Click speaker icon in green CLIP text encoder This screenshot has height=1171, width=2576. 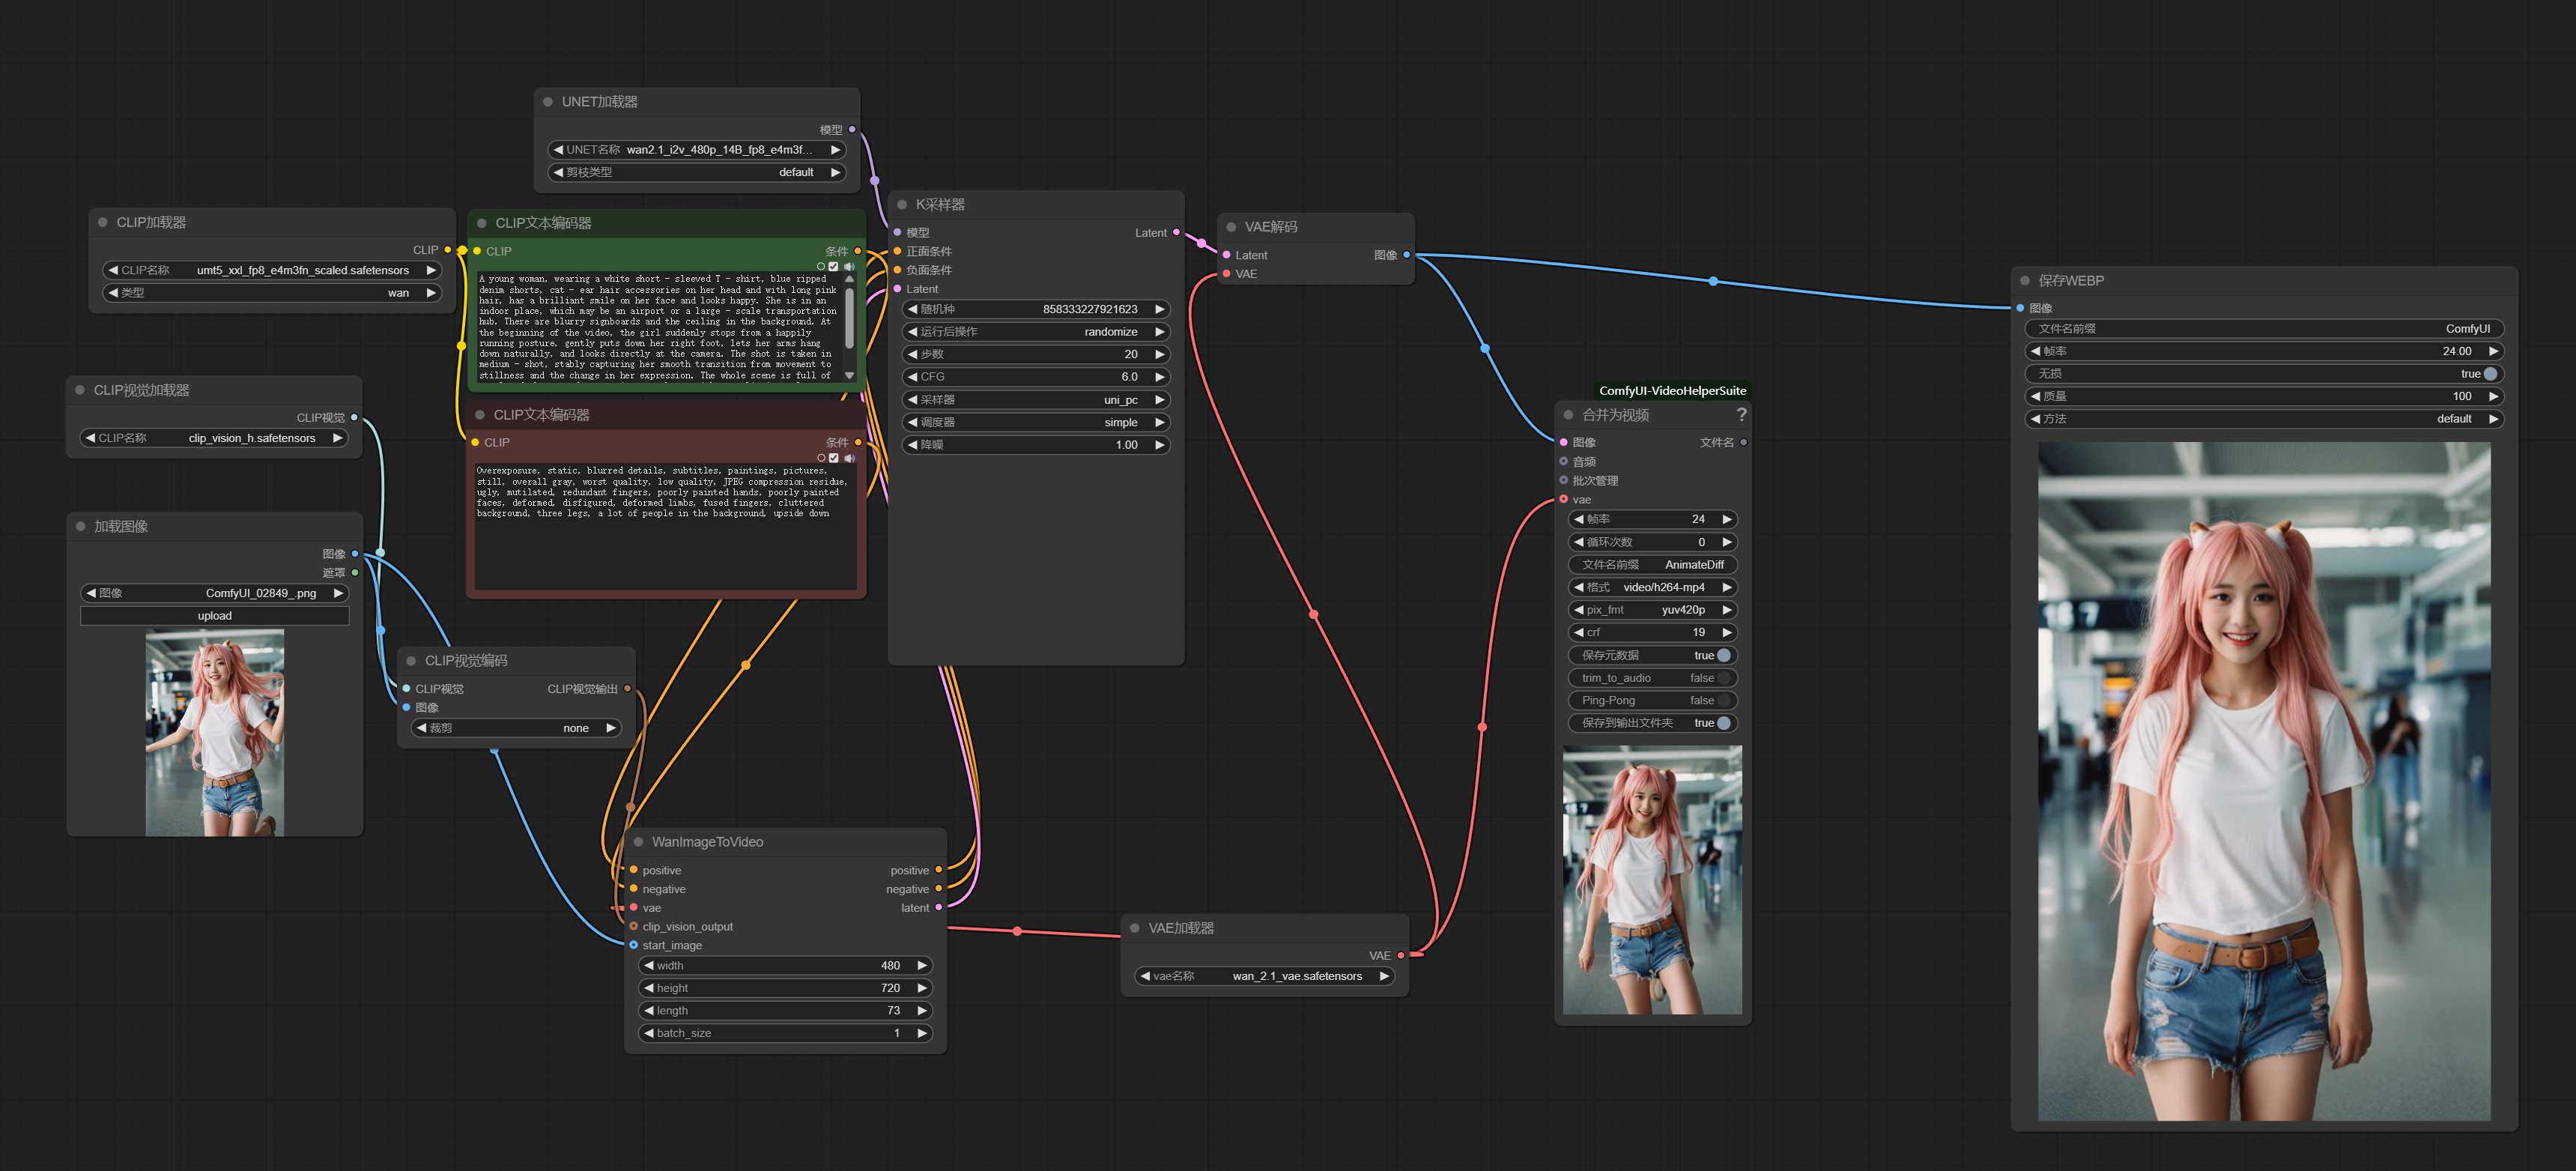(x=849, y=267)
